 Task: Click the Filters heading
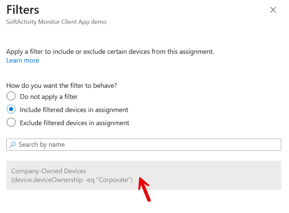23,10
